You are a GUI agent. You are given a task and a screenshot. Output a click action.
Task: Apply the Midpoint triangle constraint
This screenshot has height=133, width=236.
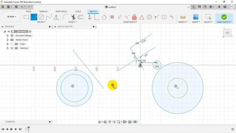(x=142, y=17)
